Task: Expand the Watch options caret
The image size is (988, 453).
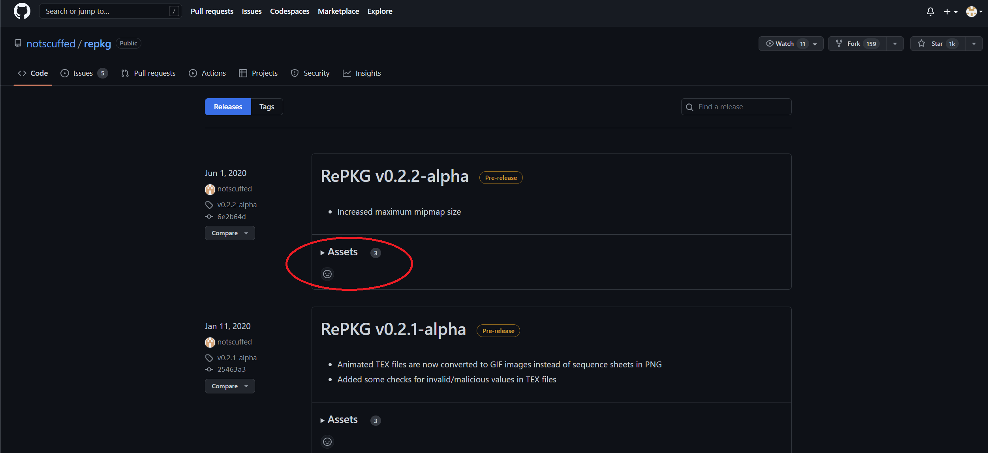Action: click(x=815, y=44)
